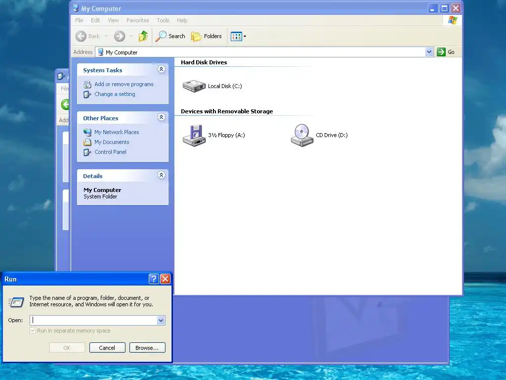Open the Forward button history dropdown
This screenshot has width=506, height=380.
[130, 36]
